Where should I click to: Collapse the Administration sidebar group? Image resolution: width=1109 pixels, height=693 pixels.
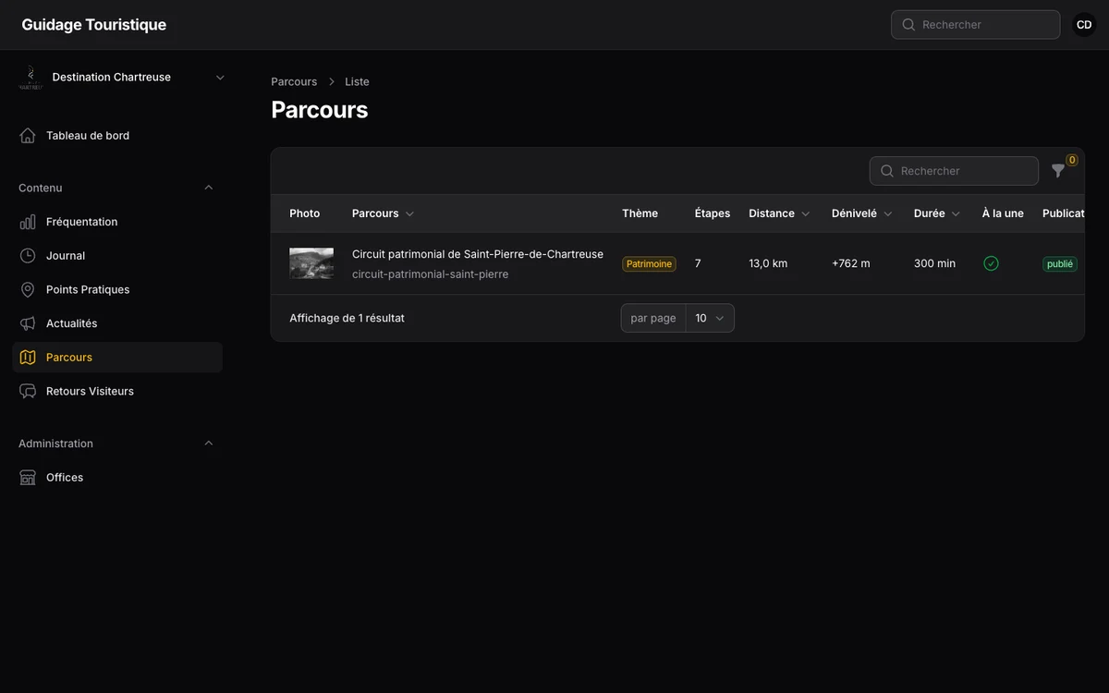coord(208,444)
